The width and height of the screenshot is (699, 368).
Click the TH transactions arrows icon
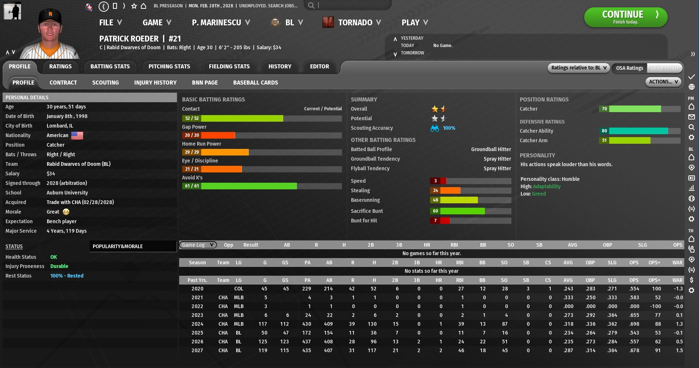pyautogui.click(x=692, y=270)
